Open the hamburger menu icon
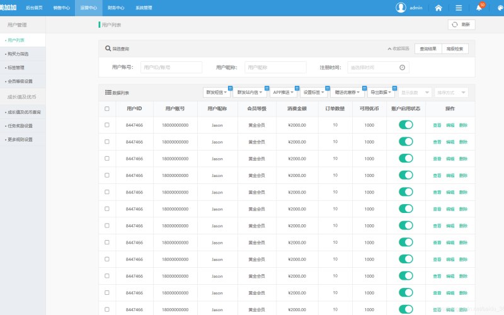The image size is (504, 315). [x=459, y=8]
